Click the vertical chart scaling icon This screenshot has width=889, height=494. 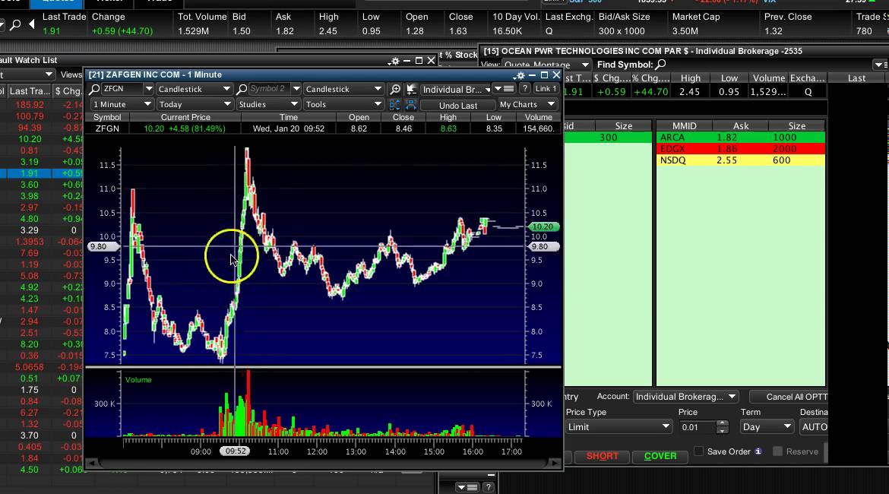pyautogui.click(x=394, y=104)
